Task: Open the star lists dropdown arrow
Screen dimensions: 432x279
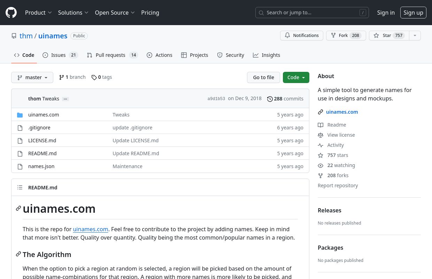Action: pos(415,36)
